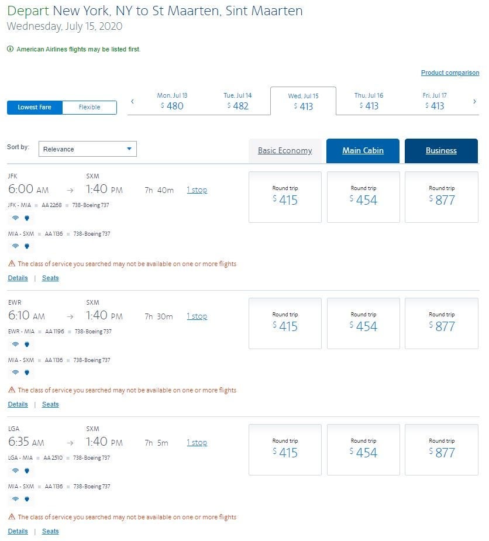Show earlier dates with left chevron

pyautogui.click(x=133, y=102)
